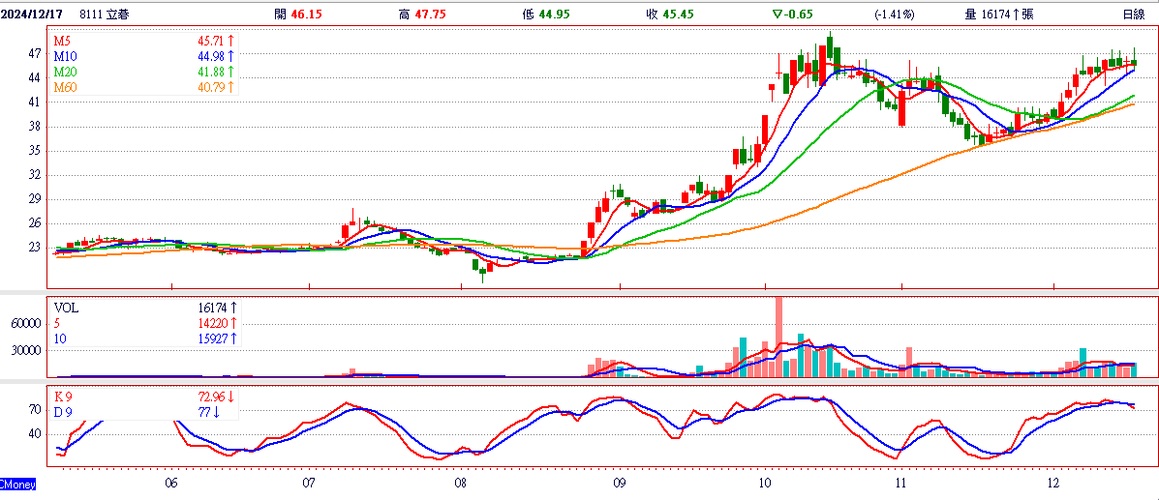The image size is (1159, 500).
Task: Click the price axis label 26
Action: point(36,223)
